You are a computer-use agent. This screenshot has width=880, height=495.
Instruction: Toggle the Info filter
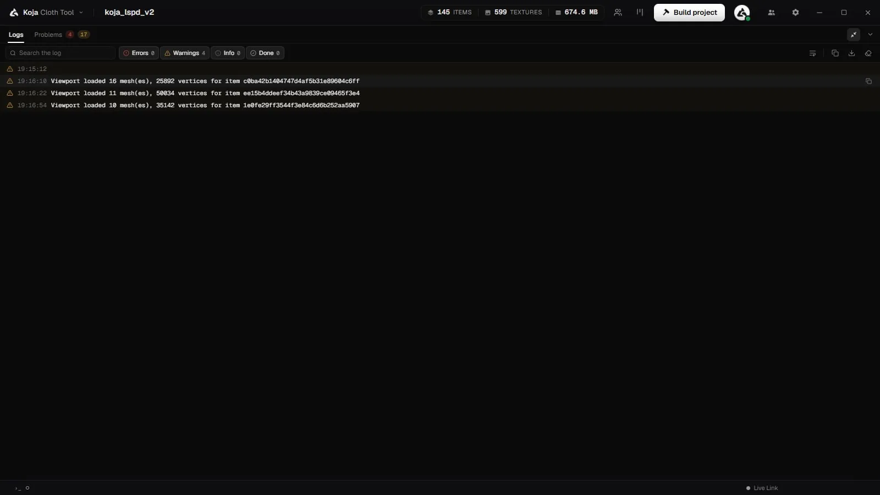pos(228,53)
